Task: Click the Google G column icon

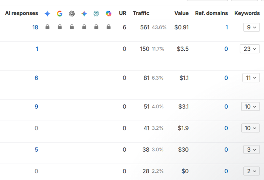Action: point(60,14)
